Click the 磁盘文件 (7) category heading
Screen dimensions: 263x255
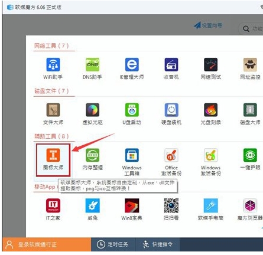tap(51, 91)
